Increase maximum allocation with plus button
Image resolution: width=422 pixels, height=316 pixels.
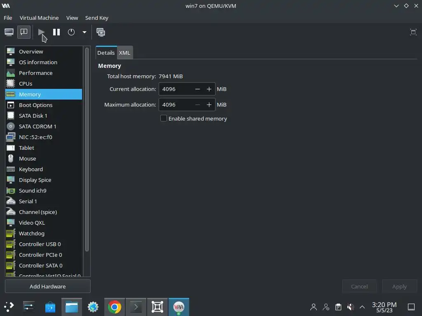point(209,105)
